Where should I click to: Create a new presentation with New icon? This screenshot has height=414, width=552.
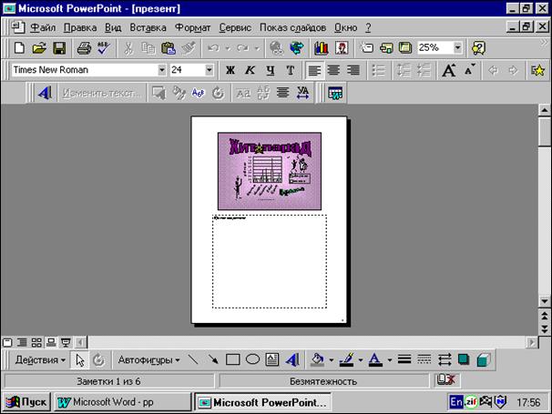[x=19, y=47]
